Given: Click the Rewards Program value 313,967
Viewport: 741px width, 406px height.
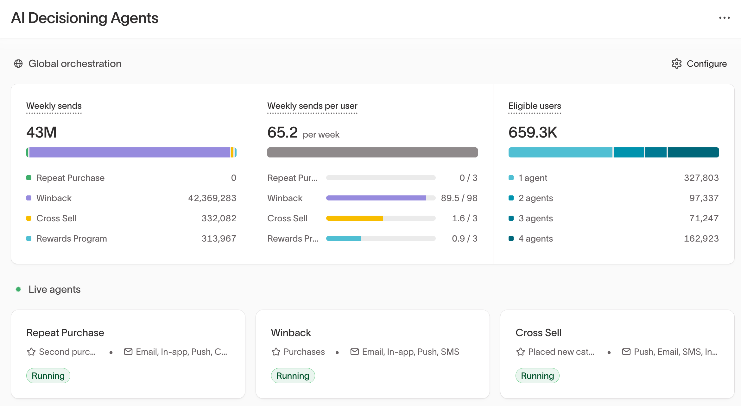Looking at the screenshot, I should (219, 238).
